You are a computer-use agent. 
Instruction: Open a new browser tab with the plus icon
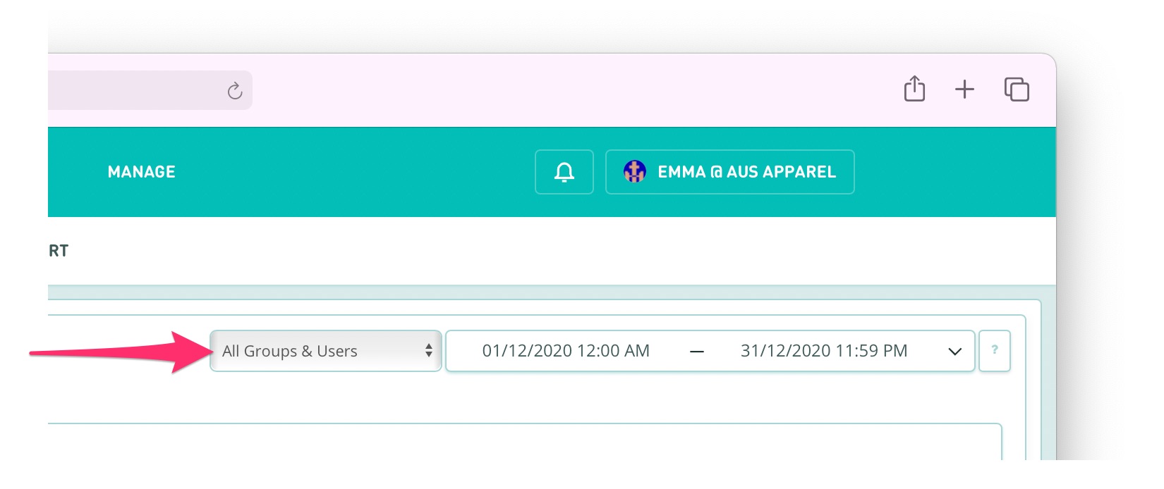point(964,89)
